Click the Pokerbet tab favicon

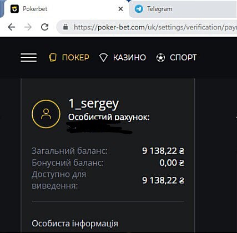click(14, 9)
